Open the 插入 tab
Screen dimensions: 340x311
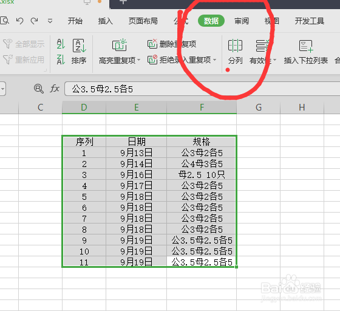(x=106, y=21)
